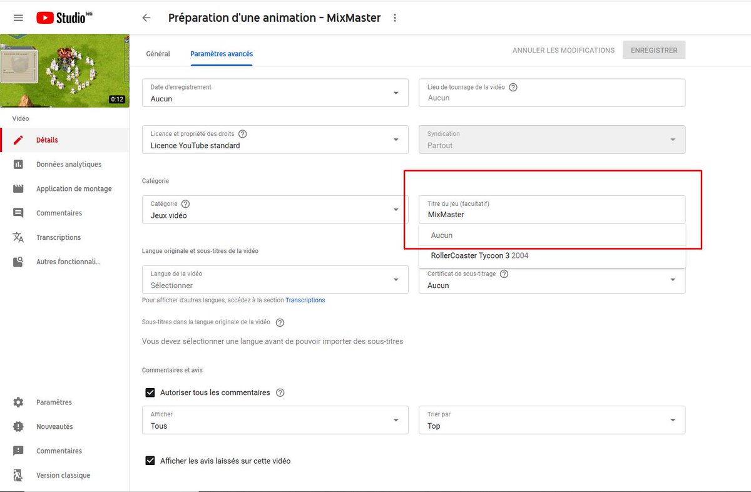Open the three-dot options beside video title
The height and width of the screenshot is (492, 751).
(x=395, y=18)
